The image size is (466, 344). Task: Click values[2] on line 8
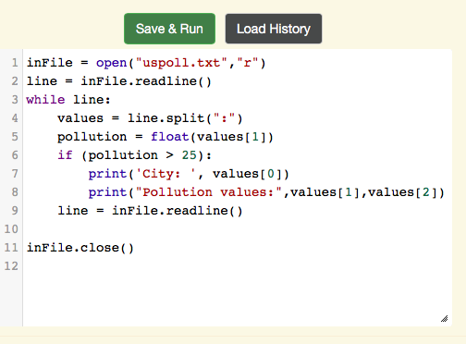click(x=402, y=192)
